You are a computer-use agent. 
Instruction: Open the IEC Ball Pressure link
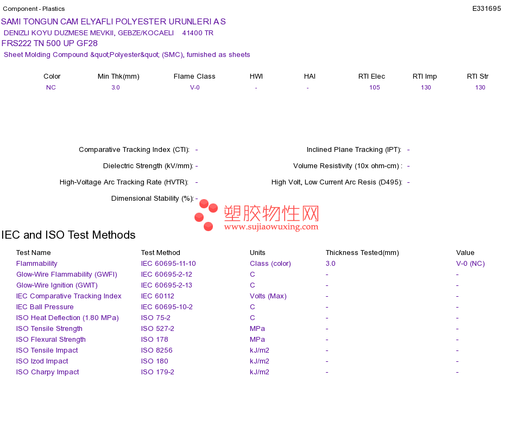(x=45, y=307)
